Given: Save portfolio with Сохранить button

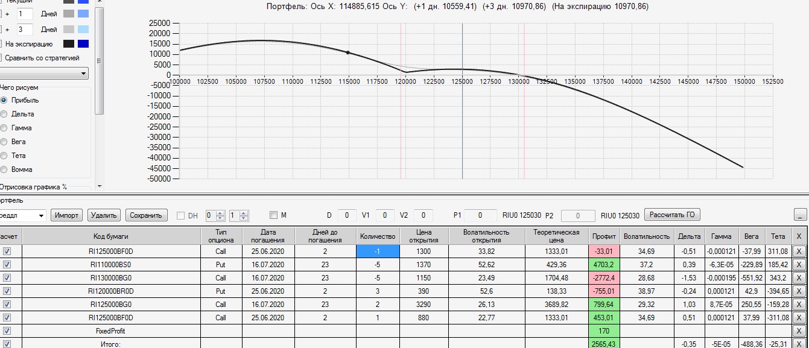Looking at the screenshot, I should (147, 215).
